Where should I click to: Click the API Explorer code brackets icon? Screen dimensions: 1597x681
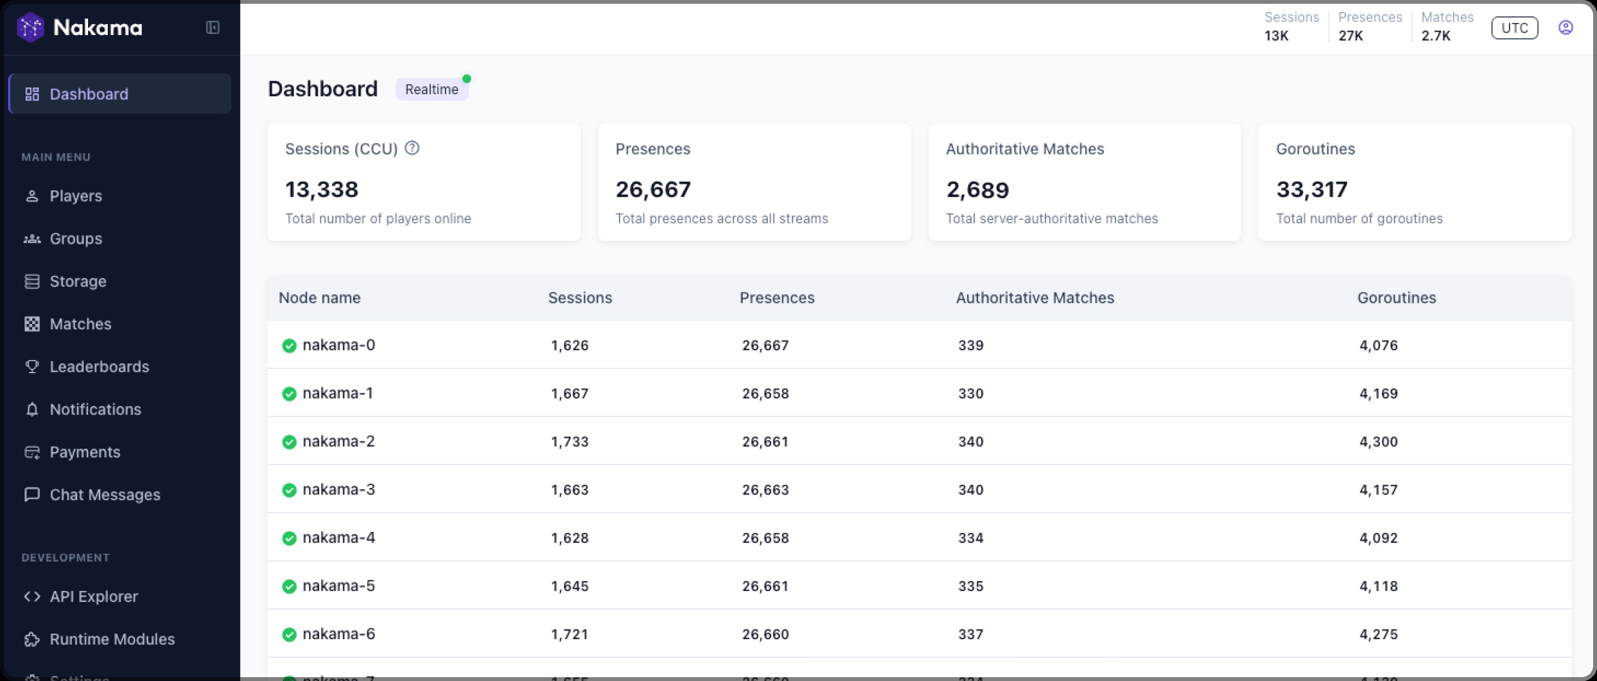[x=32, y=597]
